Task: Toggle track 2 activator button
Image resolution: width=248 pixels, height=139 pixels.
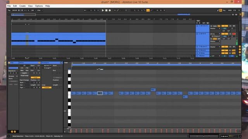Action: [225, 34]
